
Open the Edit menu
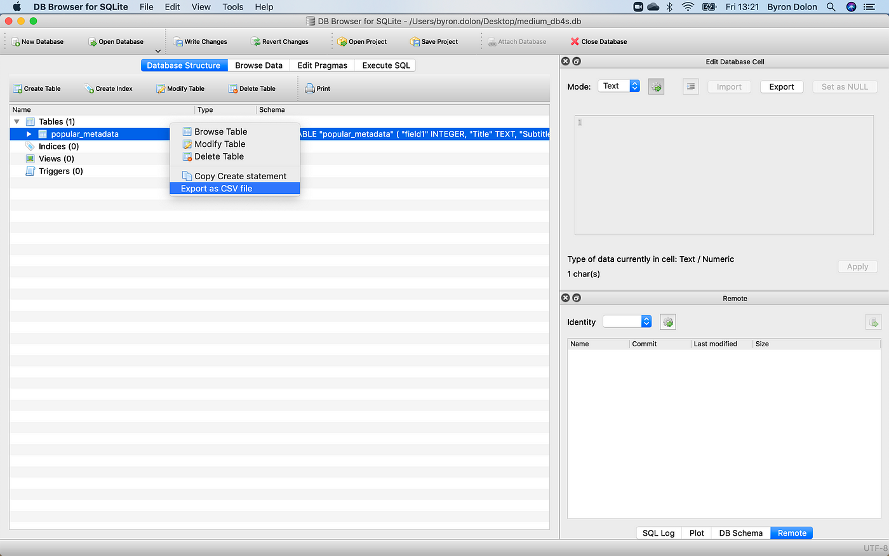pyautogui.click(x=173, y=7)
